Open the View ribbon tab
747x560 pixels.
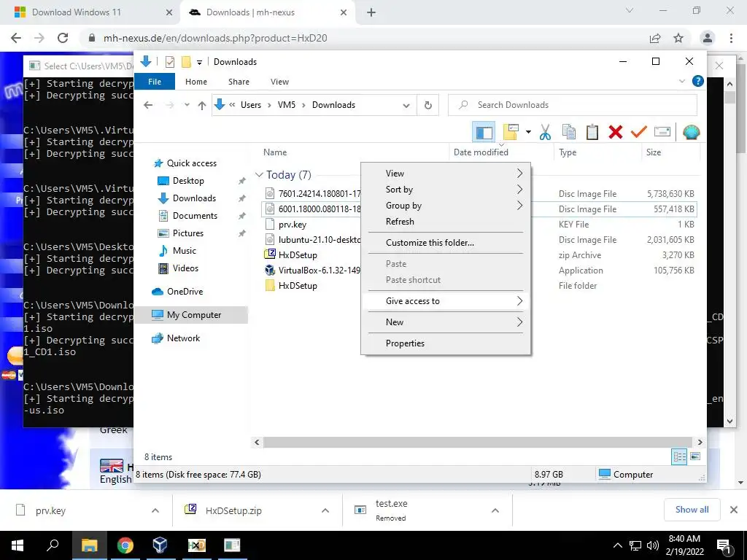pos(279,82)
